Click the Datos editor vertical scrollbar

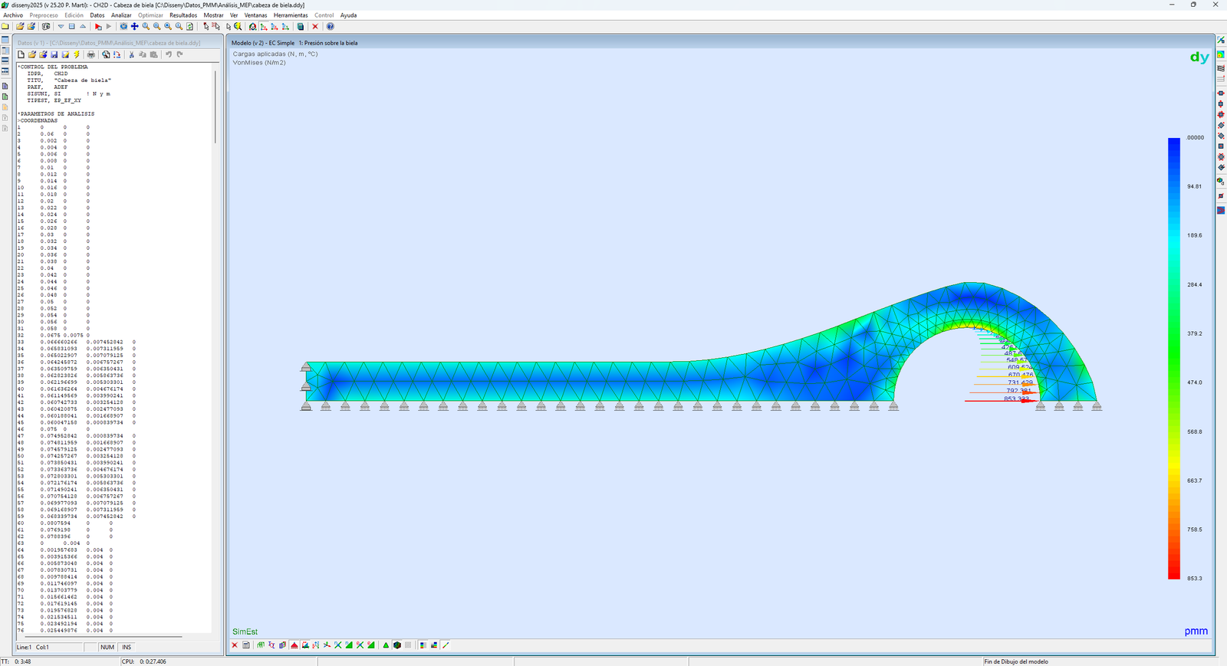[215, 107]
